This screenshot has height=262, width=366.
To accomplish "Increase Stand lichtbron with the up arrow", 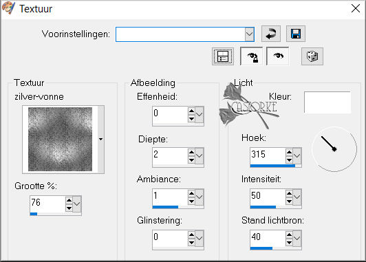I will coord(289,234).
